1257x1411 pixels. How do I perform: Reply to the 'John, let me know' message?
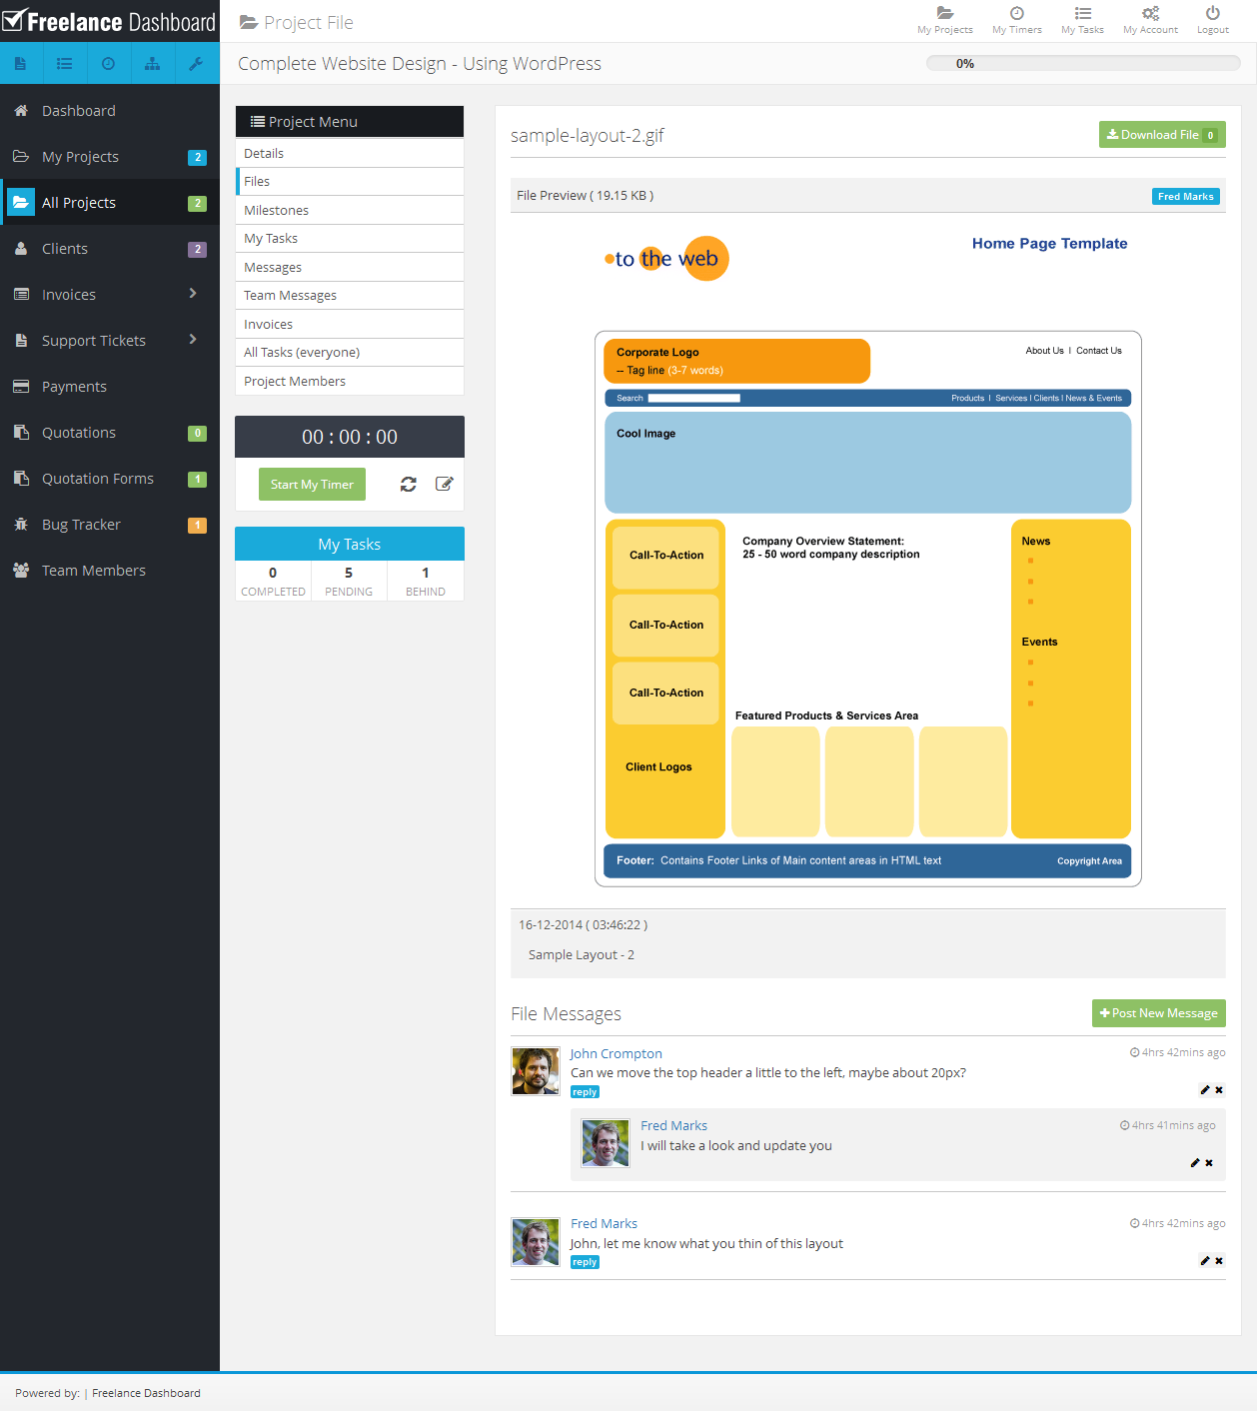(x=585, y=1262)
